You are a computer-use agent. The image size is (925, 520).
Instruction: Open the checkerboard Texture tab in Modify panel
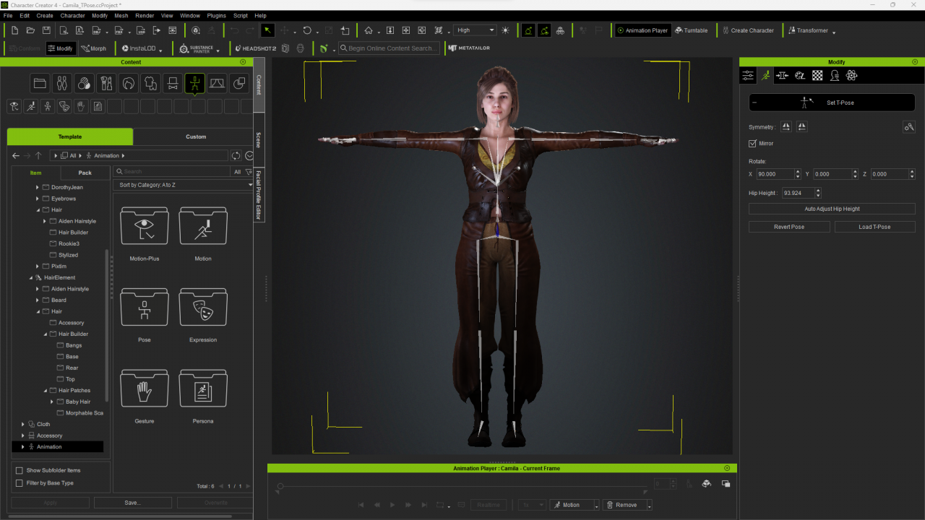pyautogui.click(x=817, y=75)
